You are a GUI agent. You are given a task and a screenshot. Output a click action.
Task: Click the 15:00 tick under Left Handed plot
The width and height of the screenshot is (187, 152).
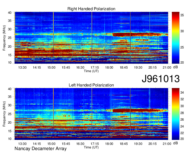[x=51, y=144]
